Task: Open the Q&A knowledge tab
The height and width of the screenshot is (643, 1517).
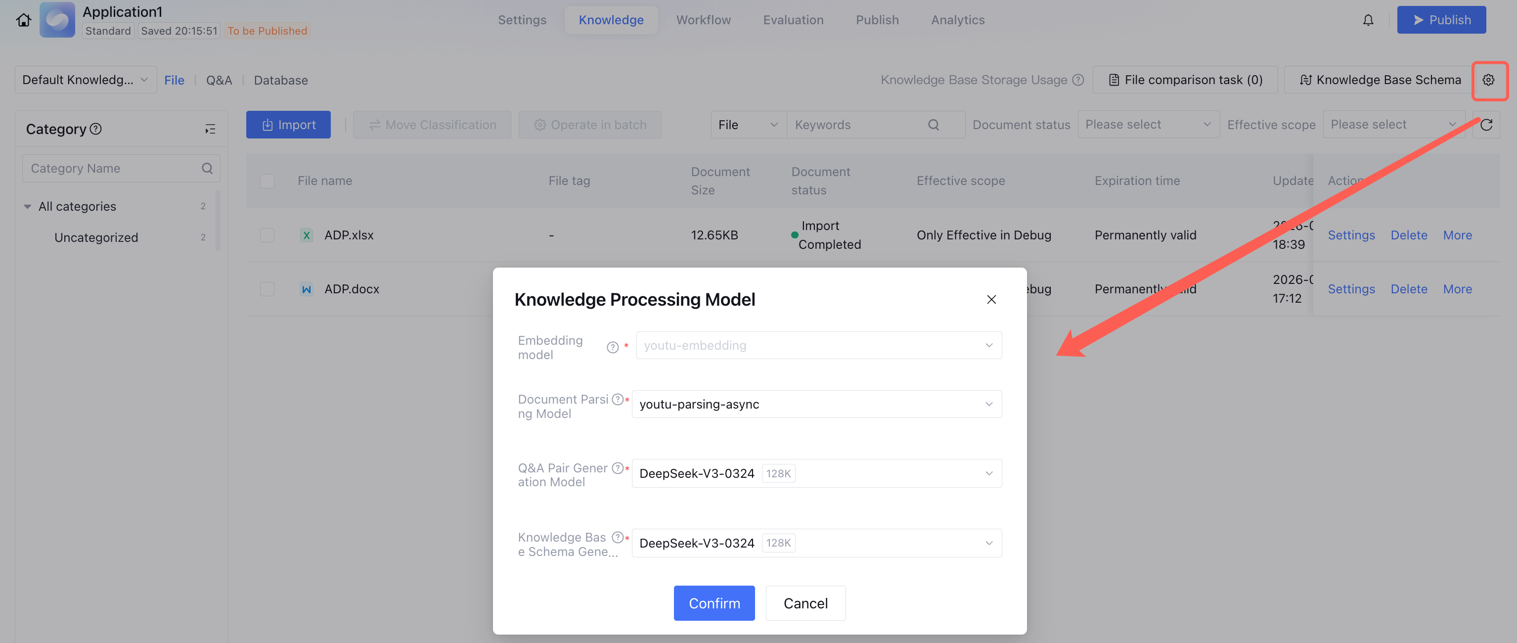Action: 219,80
